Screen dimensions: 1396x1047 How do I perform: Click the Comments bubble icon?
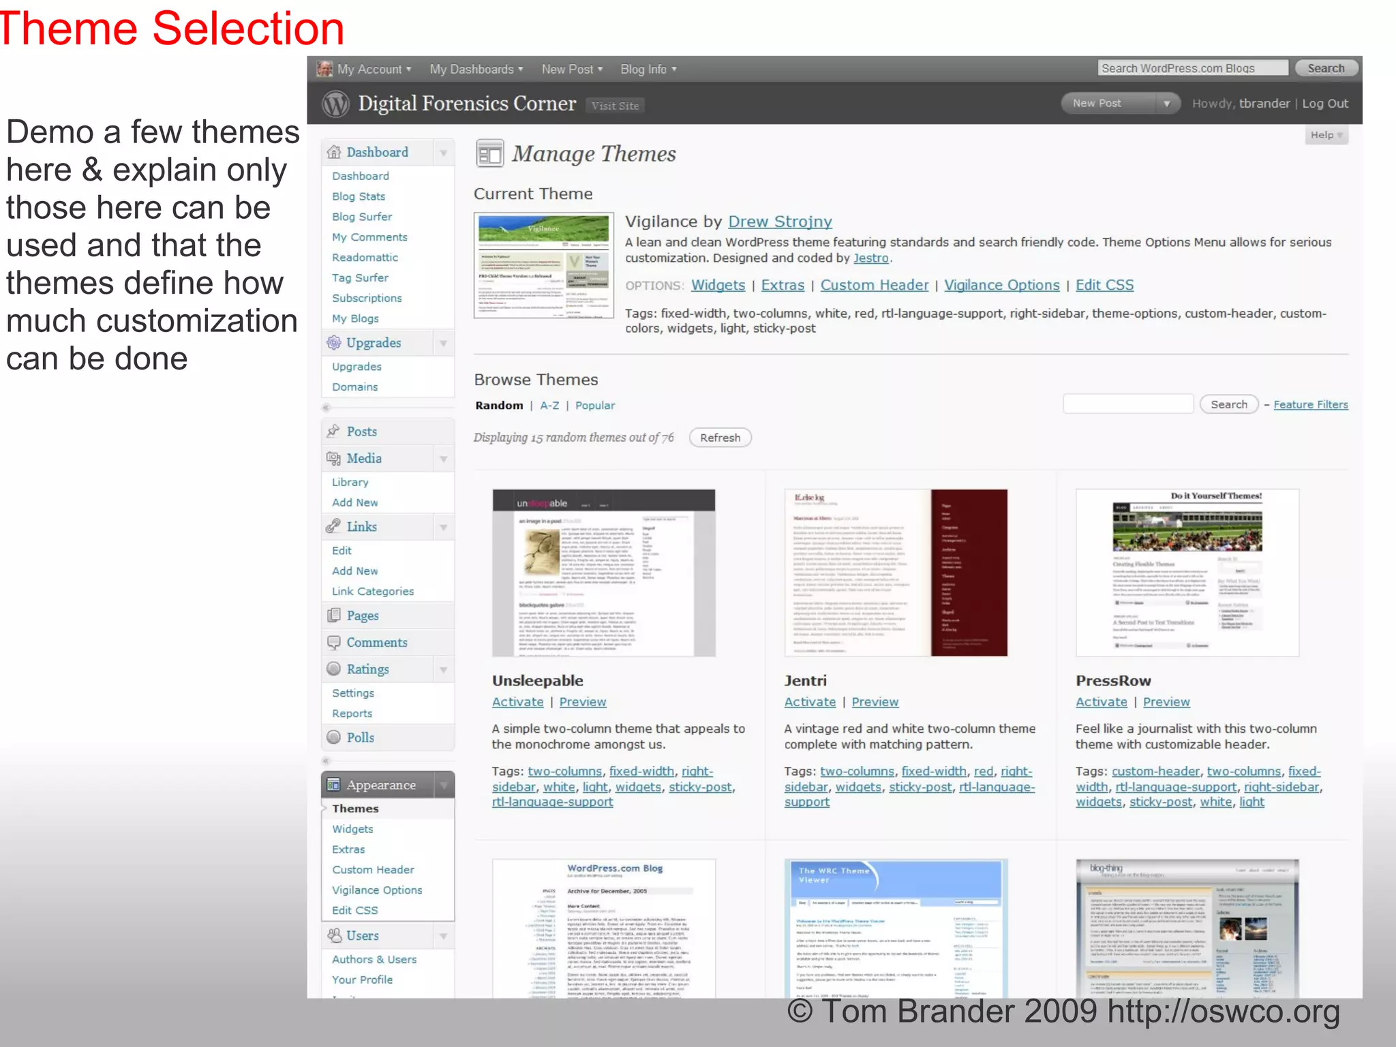333,642
